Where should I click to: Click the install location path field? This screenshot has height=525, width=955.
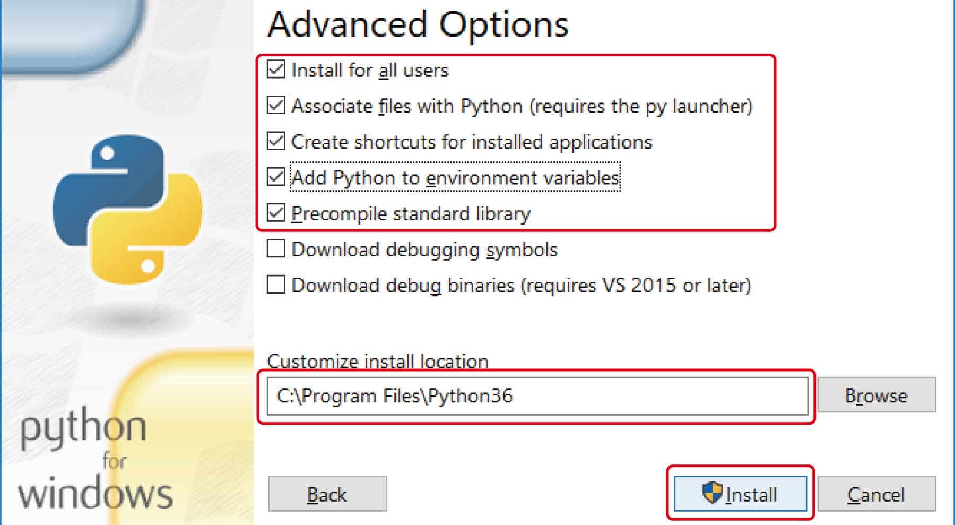(537, 396)
